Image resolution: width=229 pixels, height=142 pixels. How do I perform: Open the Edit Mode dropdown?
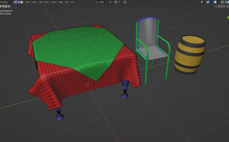6,2
